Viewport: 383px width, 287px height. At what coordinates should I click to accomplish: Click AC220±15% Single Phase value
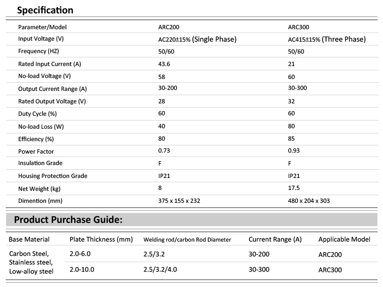pos(197,39)
